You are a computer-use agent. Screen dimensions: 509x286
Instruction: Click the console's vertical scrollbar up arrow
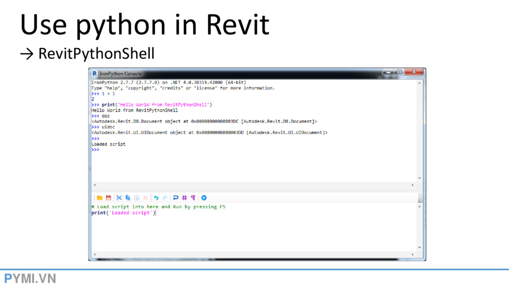tap(420, 83)
